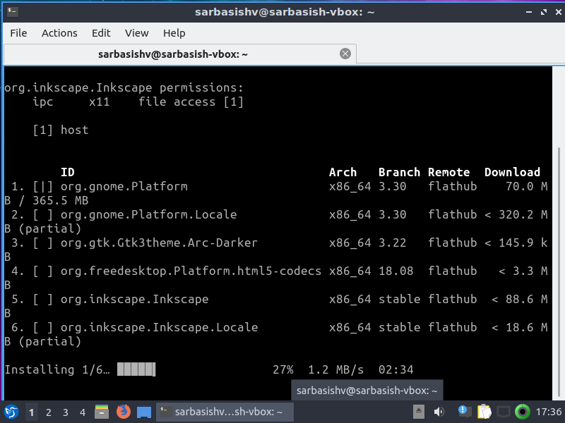565x423 pixels.
Task: Open the Edit menu
Action: (x=101, y=33)
